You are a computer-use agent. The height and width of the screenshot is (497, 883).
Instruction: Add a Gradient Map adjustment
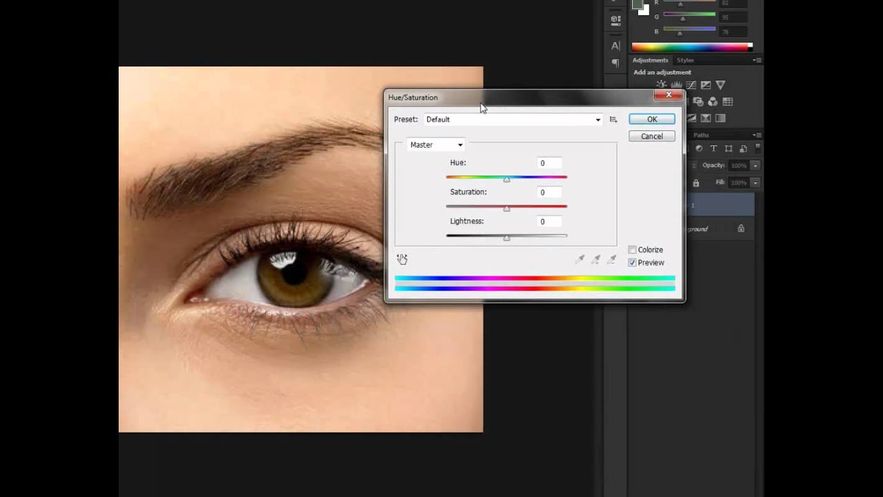click(720, 118)
